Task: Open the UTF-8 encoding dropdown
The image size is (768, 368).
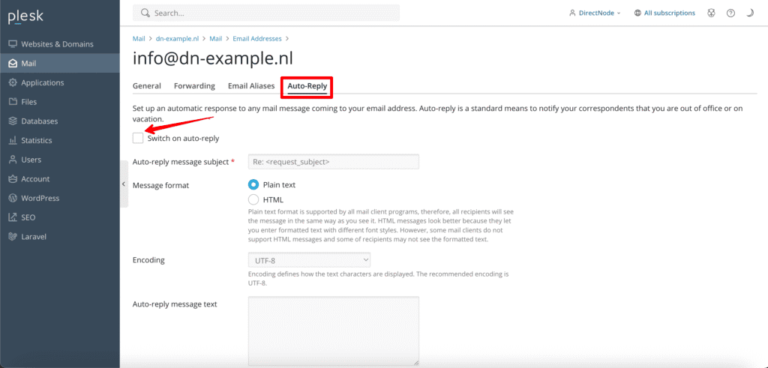Action: click(309, 260)
